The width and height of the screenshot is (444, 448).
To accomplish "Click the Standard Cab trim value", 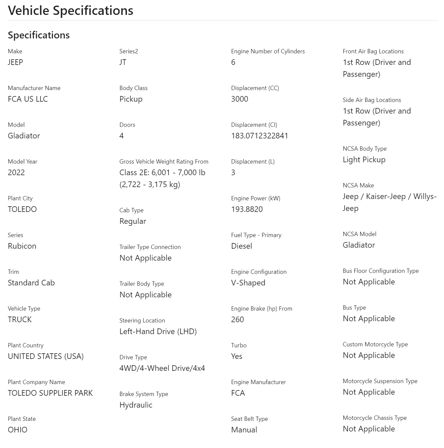I will click(x=31, y=283).
